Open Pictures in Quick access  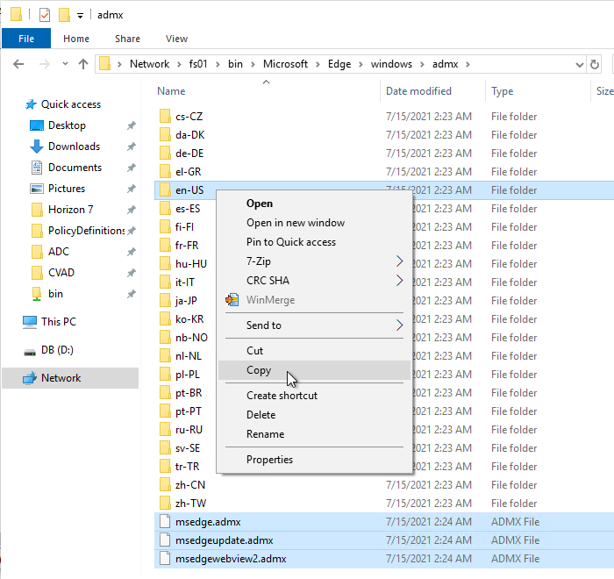pos(66,189)
